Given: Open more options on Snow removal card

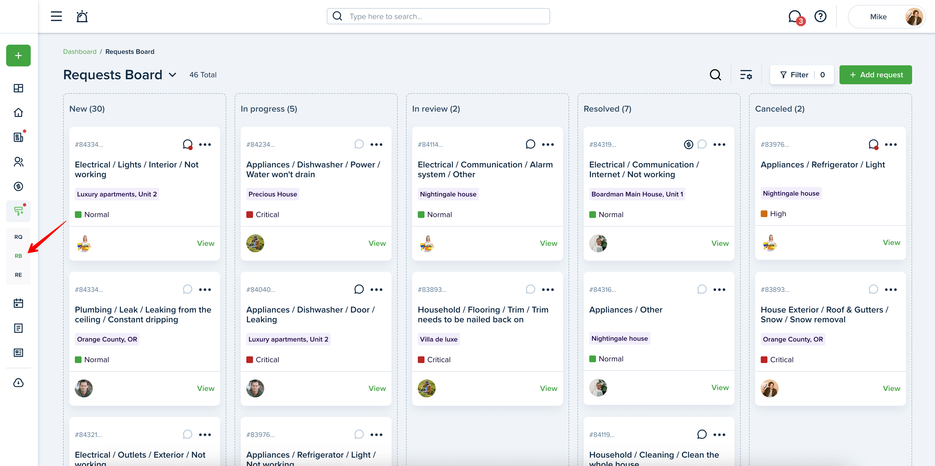Looking at the screenshot, I should [x=891, y=289].
